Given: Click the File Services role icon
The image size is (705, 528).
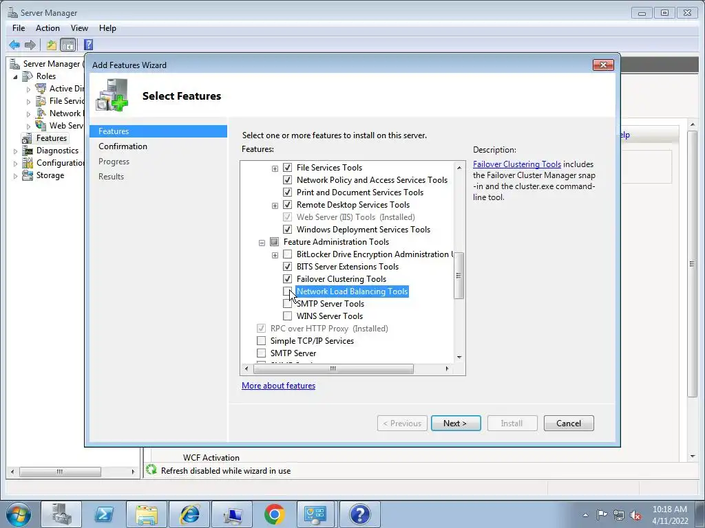Looking at the screenshot, I should (x=41, y=101).
